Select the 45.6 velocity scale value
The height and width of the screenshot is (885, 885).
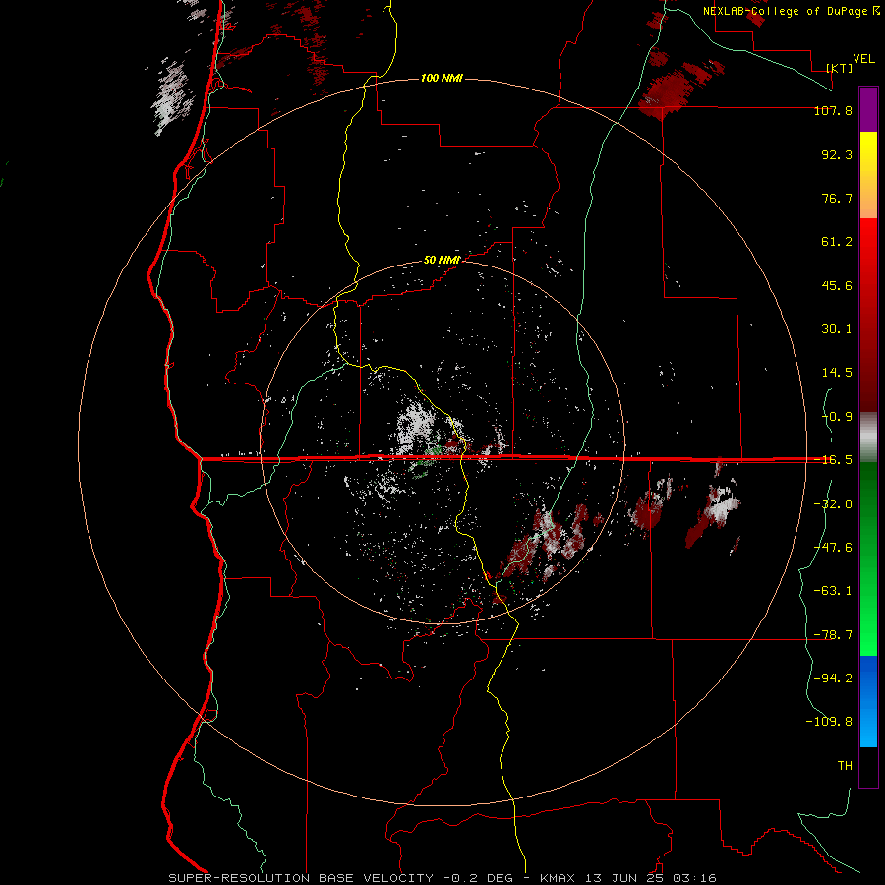click(x=837, y=285)
